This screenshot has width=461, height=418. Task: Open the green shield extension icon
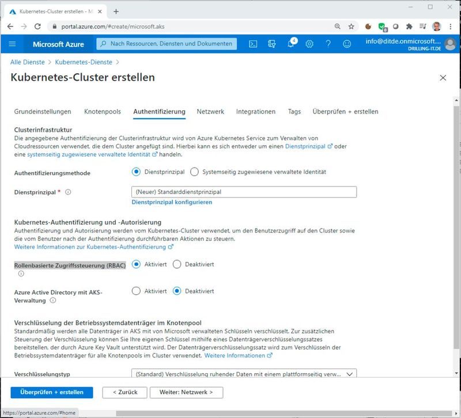coord(382,27)
